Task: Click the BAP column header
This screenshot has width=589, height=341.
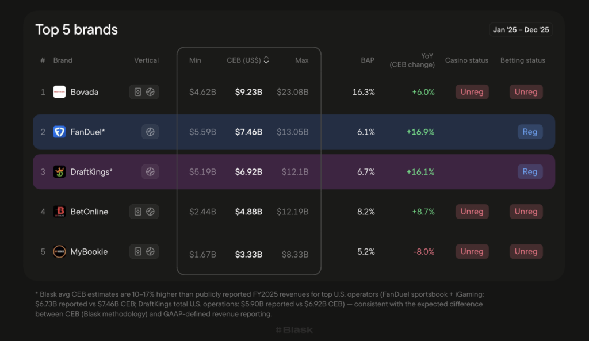Action: [x=368, y=60]
